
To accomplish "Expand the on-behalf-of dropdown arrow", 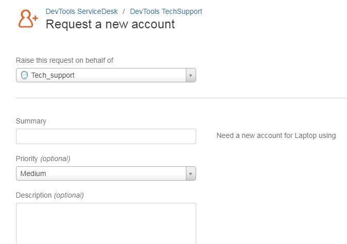I will pyautogui.click(x=191, y=75).
